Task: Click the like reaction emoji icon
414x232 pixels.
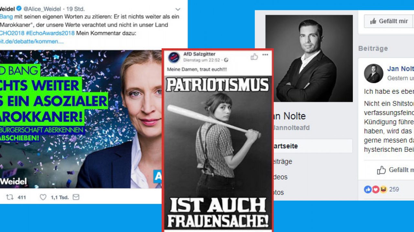Action: pos(368,189)
